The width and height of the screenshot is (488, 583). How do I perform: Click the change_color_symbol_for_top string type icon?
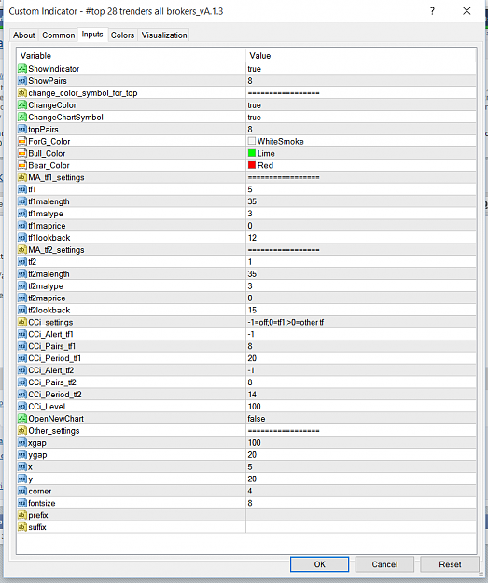(22, 93)
